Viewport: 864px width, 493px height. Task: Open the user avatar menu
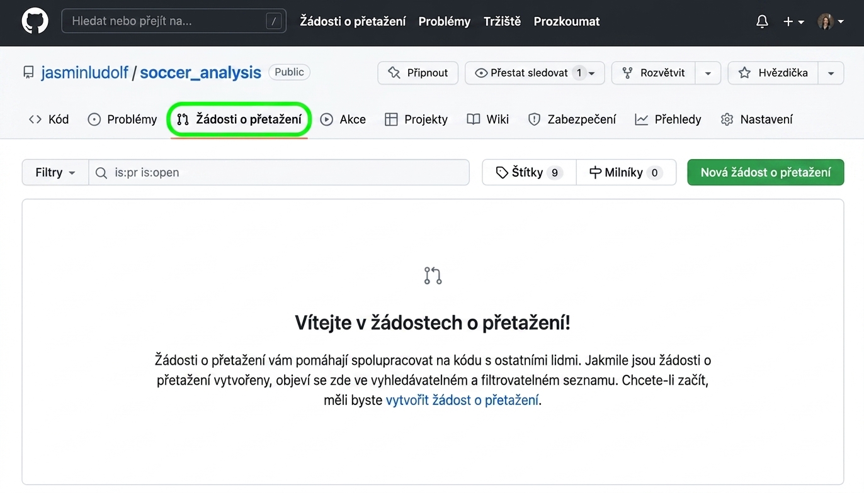[830, 21]
